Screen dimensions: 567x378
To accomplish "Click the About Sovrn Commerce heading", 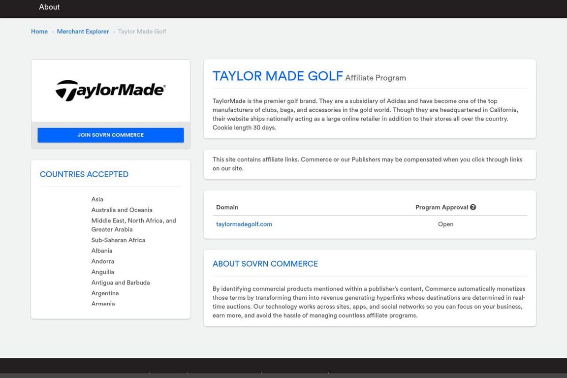I will click(x=265, y=264).
